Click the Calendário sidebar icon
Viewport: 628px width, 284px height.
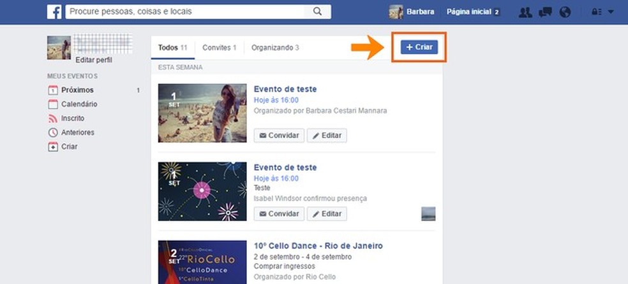pos(53,104)
